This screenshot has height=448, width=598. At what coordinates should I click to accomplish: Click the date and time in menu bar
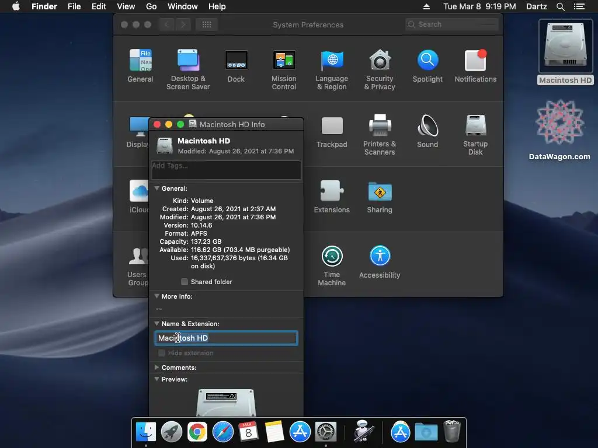[x=479, y=6]
